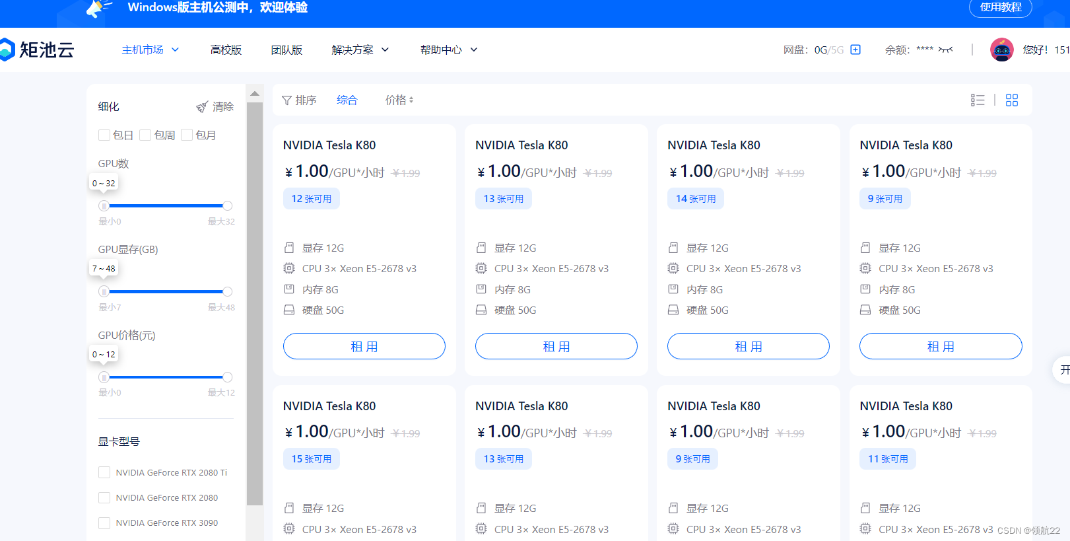Screen dimensions: 1070x541
Task: Open the user avatar profile
Action: [x=1001, y=50]
